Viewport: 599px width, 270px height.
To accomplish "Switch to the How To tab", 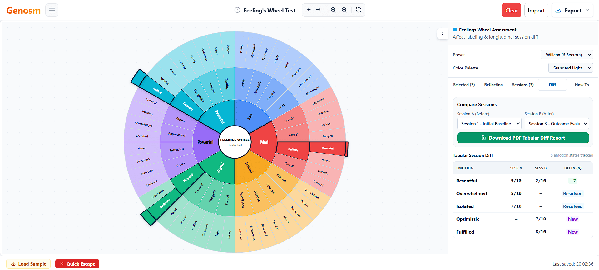I will pyautogui.click(x=582, y=85).
